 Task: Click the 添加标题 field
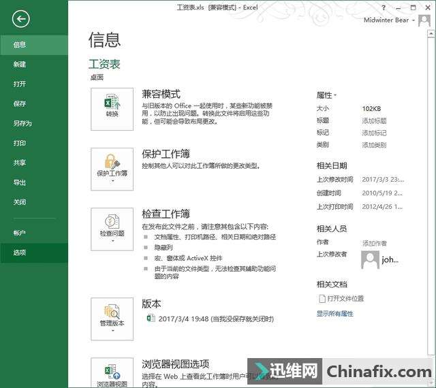(374, 120)
